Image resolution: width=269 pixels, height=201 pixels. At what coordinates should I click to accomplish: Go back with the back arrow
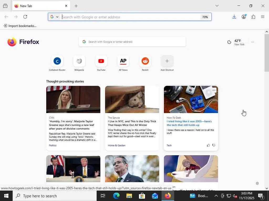tap(6, 17)
